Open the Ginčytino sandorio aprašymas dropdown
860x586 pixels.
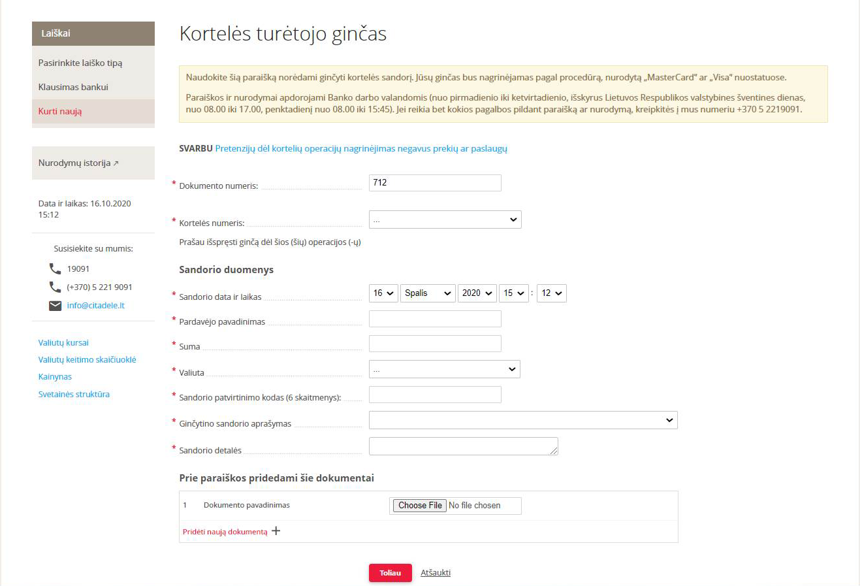pyautogui.click(x=522, y=420)
